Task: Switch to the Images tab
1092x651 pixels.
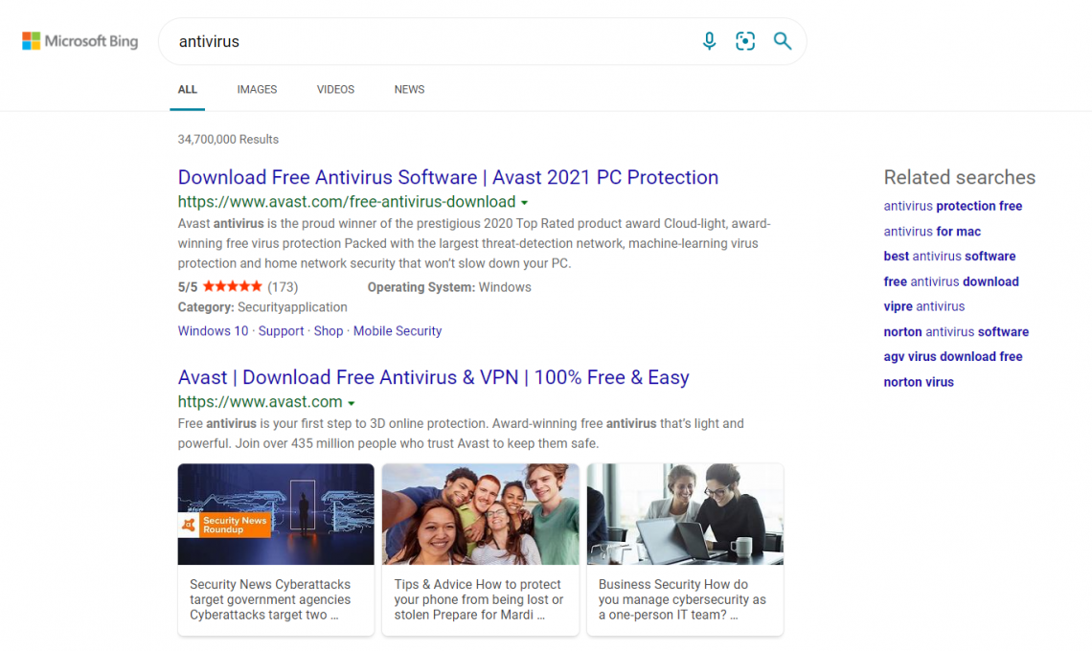Action: 257,90
